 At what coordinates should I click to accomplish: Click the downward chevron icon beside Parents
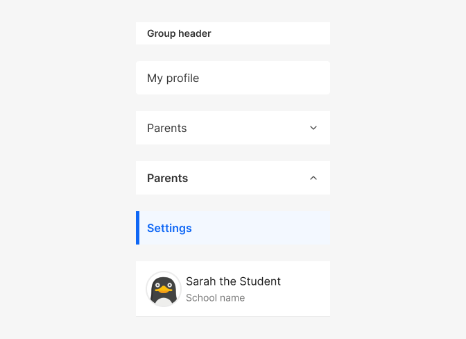point(313,128)
